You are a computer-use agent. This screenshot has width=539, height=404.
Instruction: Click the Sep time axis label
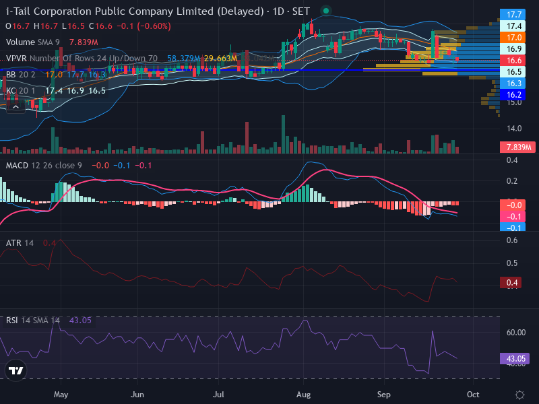coord(383,395)
